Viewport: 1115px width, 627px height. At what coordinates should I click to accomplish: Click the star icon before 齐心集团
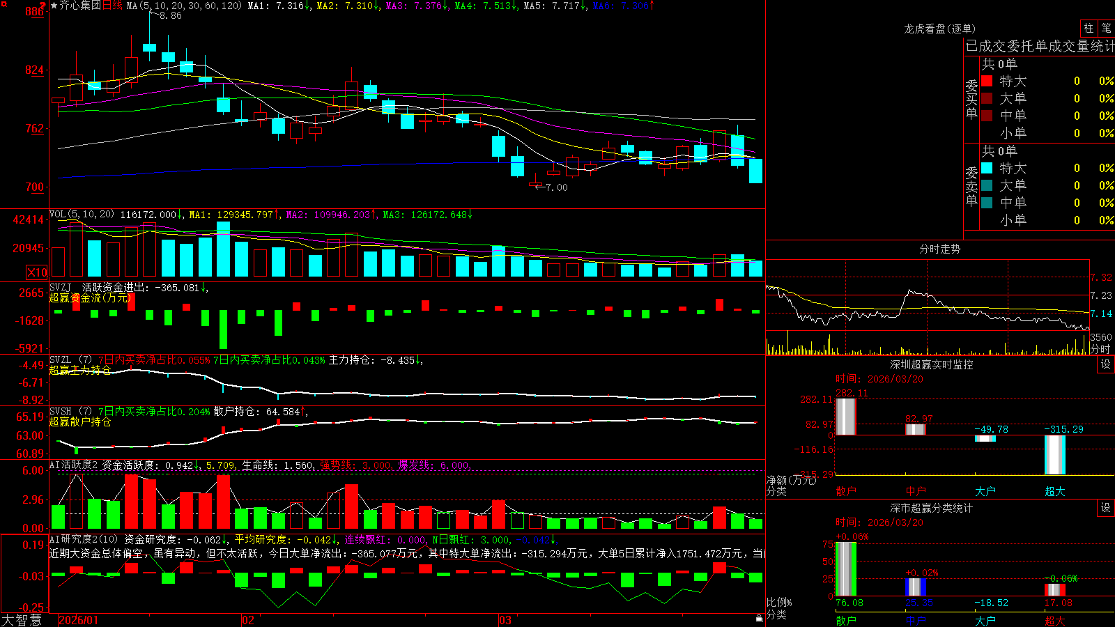(x=54, y=6)
